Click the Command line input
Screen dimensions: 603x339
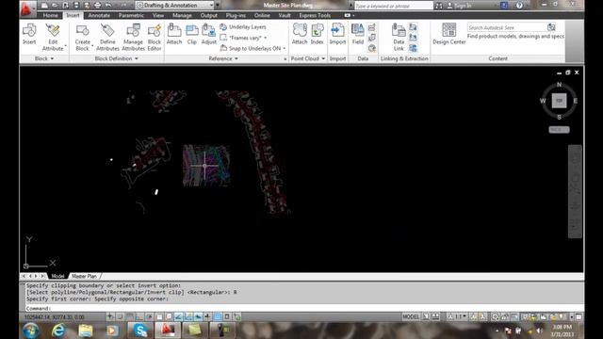pyautogui.click(x=303, y=308)
